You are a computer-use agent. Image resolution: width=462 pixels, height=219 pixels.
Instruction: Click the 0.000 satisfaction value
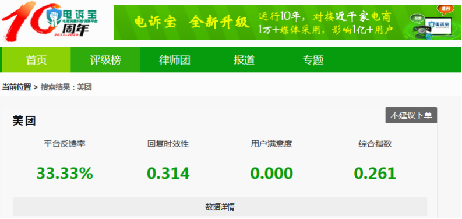[x=271, y=174]
